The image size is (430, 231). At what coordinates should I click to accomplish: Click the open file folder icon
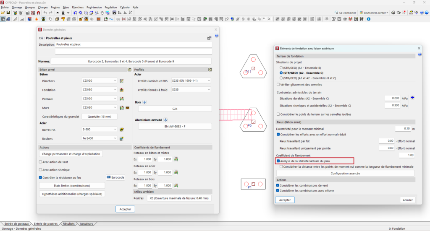pos(3,13)
